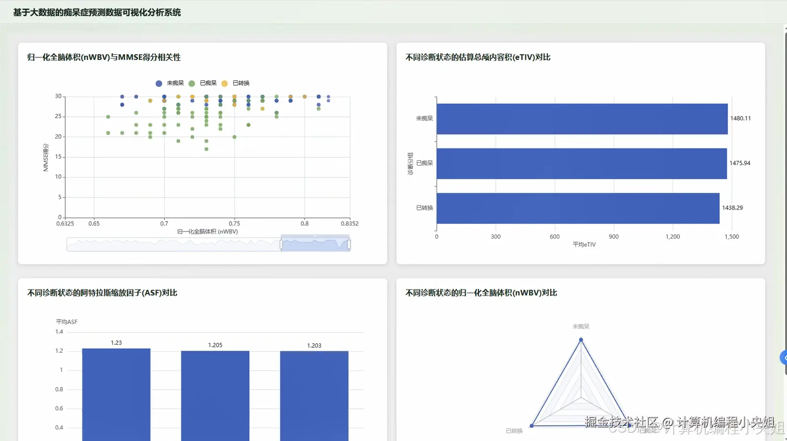Click the value label 1480.11

(x=741, y=118)
